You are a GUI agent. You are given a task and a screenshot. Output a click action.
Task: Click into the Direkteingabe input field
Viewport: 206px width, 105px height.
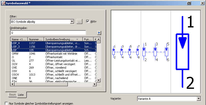pyautogui.click(x=48, y=33)
